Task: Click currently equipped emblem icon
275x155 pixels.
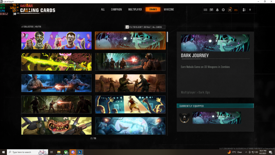Action: [184, 118]
